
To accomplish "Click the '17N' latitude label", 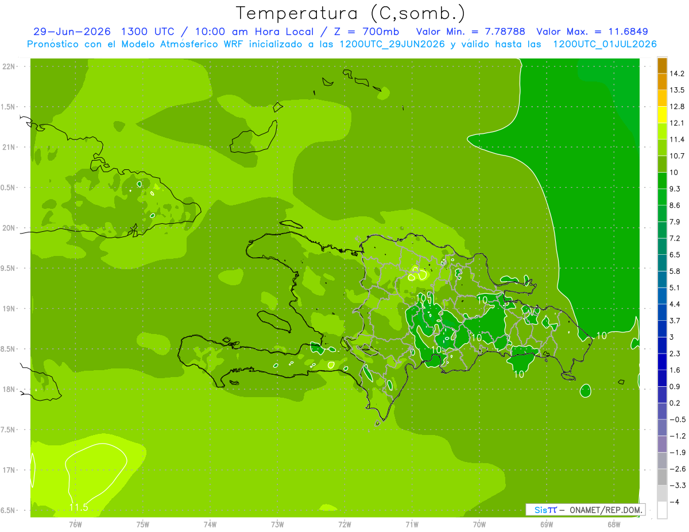I will (x=9, y=470).
